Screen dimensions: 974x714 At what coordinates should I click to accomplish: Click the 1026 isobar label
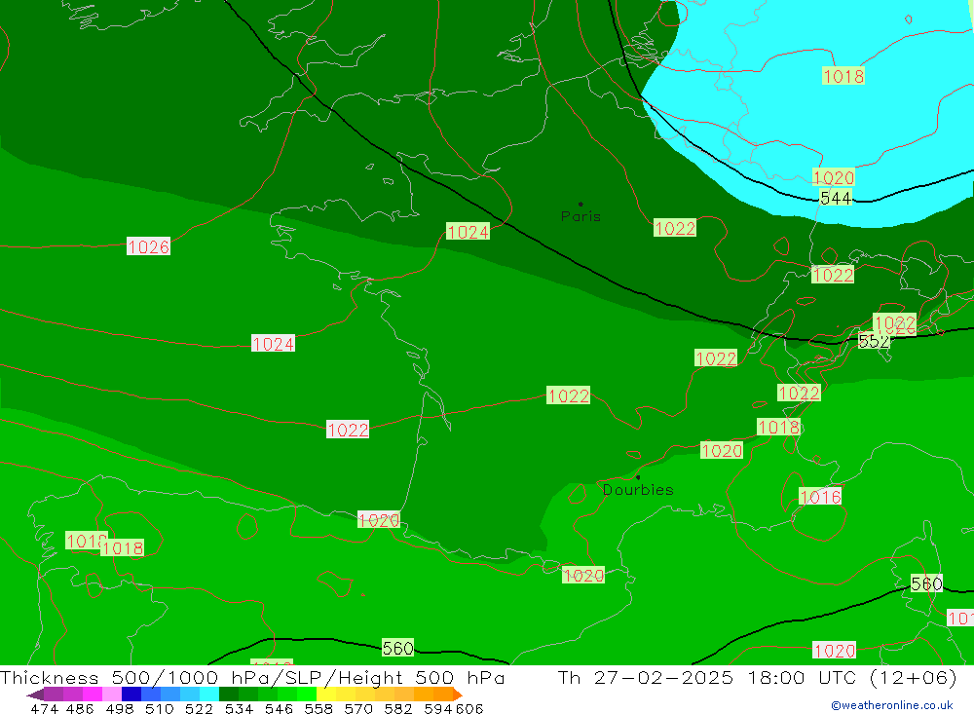[148, 246]
